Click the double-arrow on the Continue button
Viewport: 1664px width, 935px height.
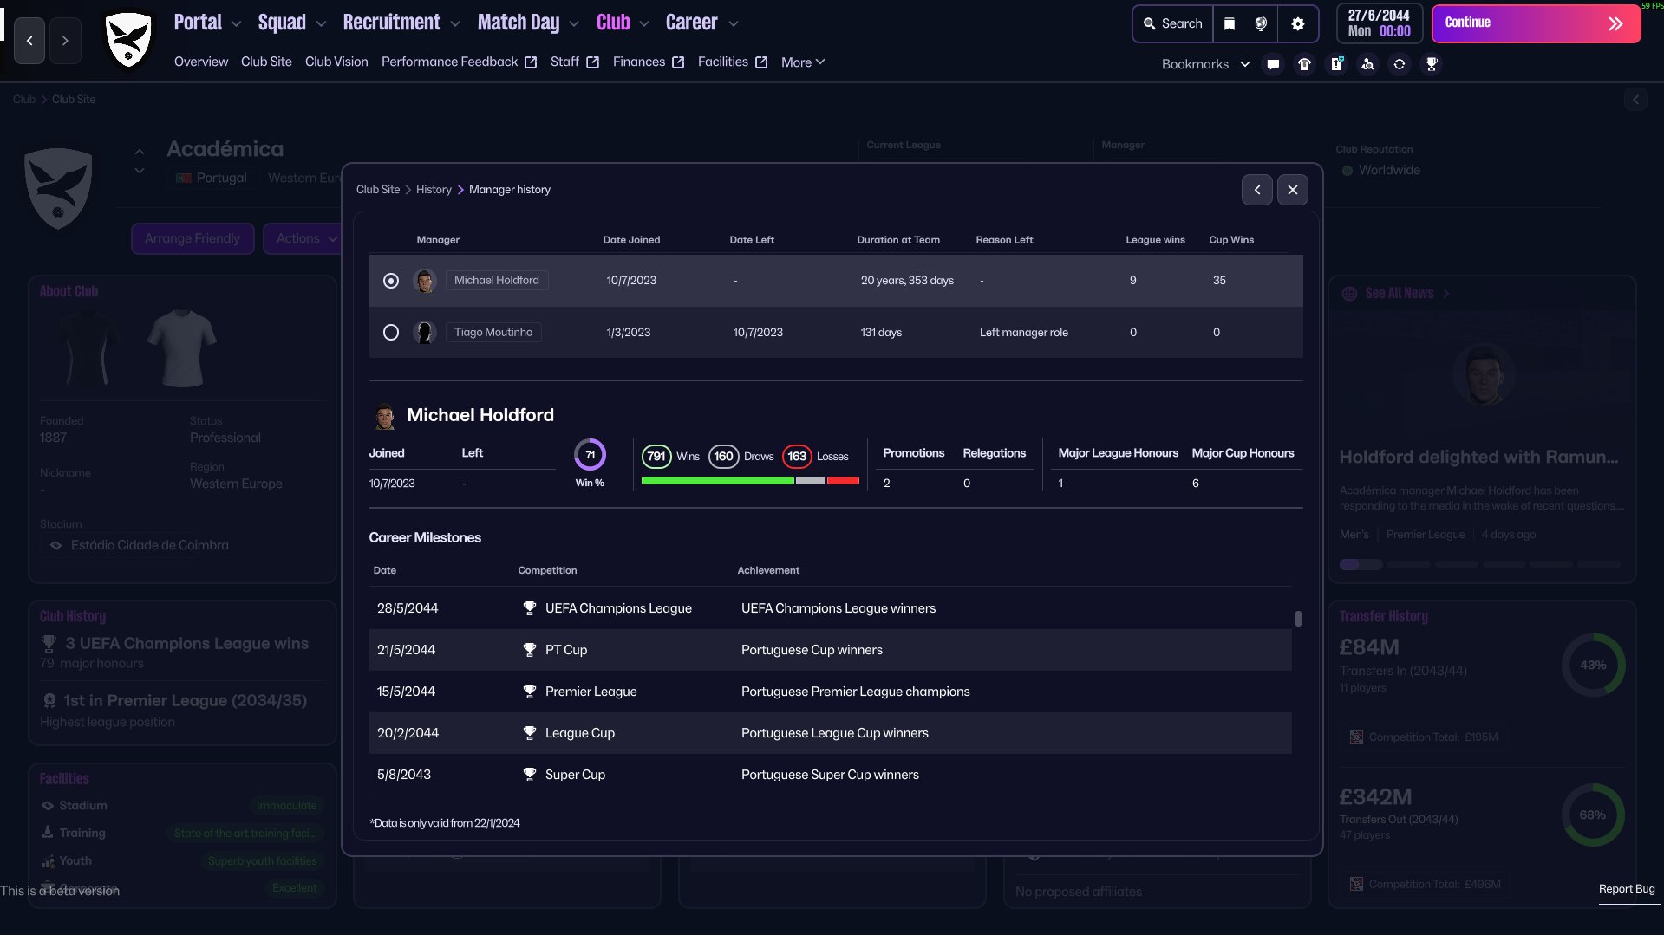1615,24
